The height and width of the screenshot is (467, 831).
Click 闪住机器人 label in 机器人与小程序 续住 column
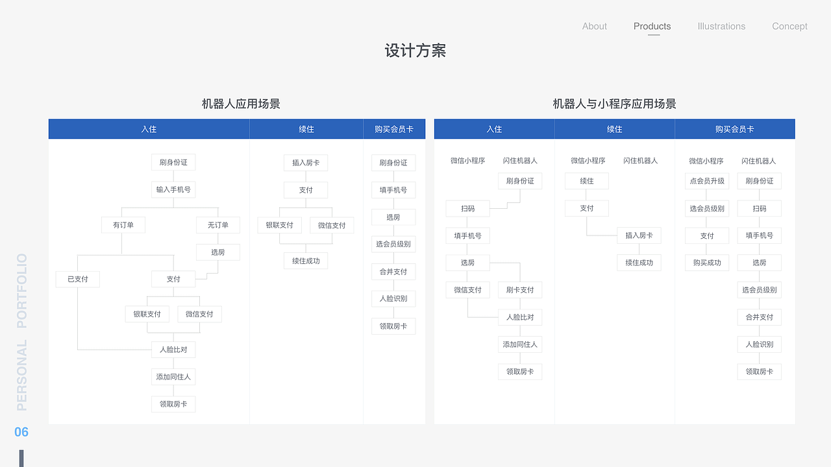[640, 161]
